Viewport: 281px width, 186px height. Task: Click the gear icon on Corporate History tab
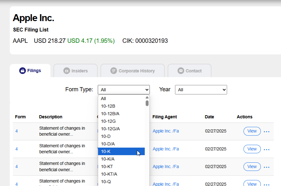[113, 70]
